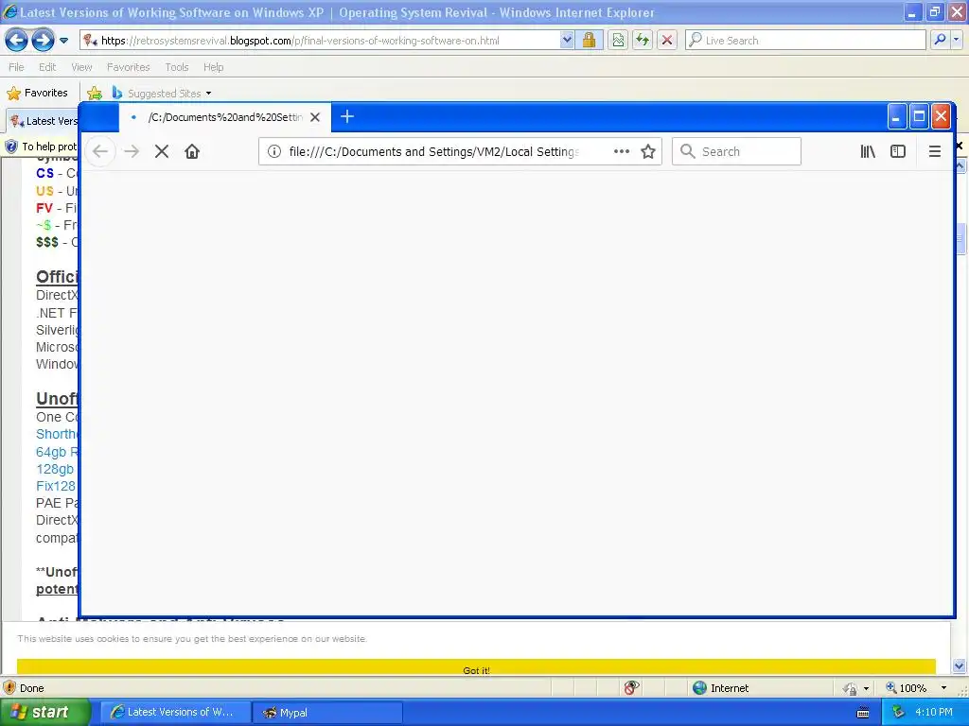Refresh the page in Internet Explorer

pos(643,40)
